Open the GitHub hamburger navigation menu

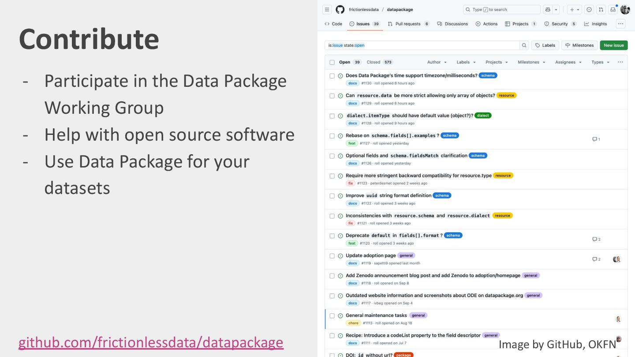click(x=327, y=9)
